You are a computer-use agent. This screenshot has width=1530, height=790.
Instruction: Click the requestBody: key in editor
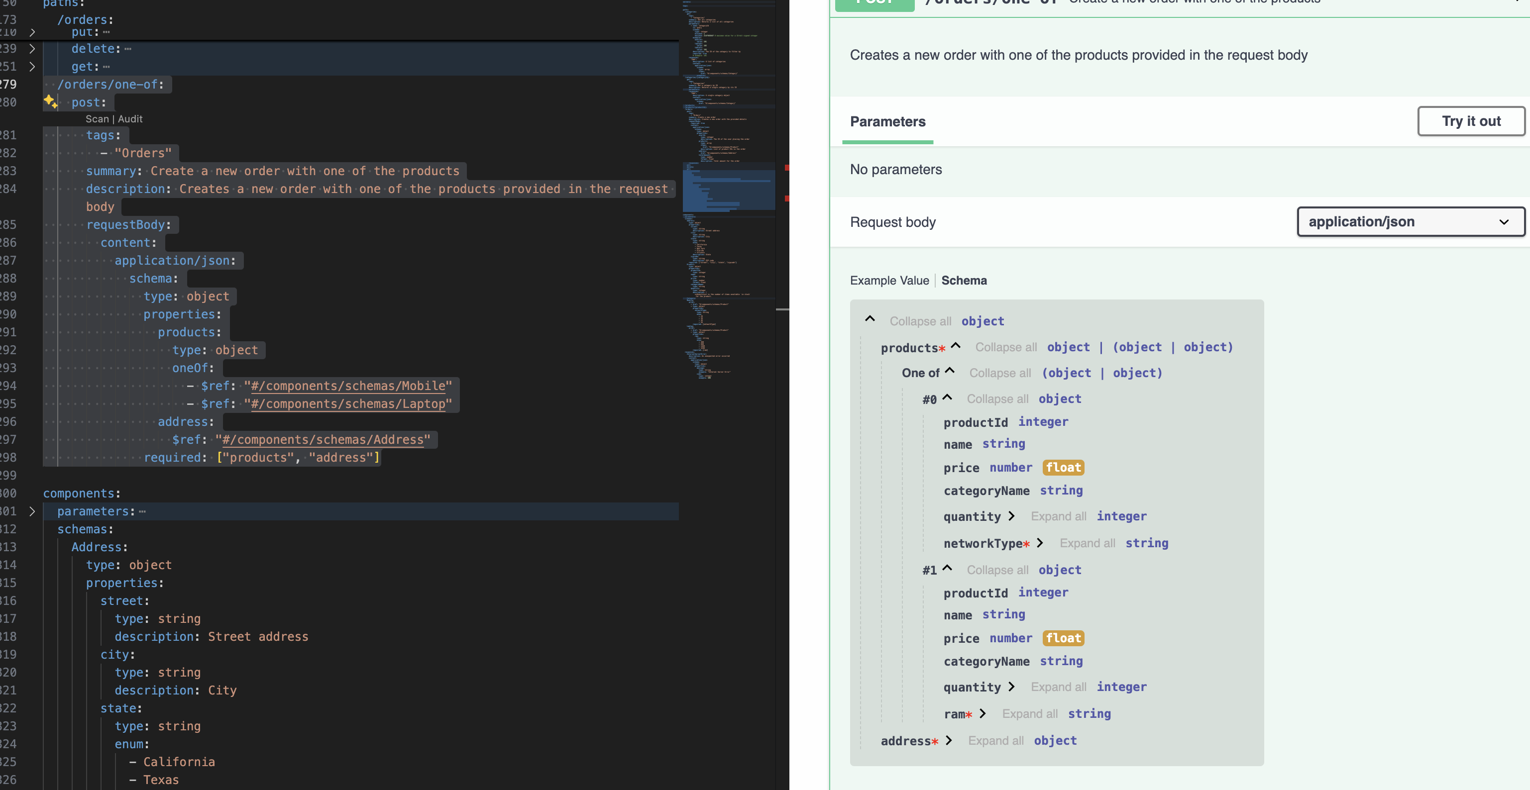[128, 225]
